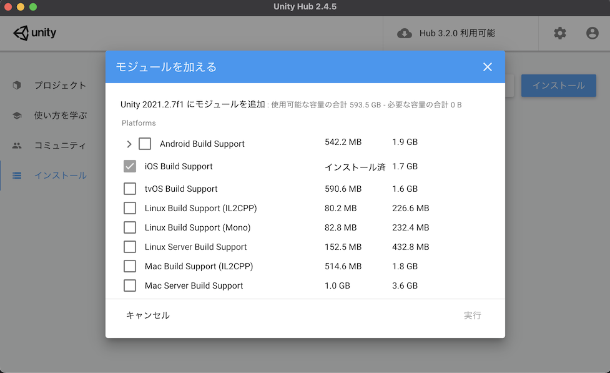The height and width of the screenshot is (373, 610).
Task: Click the 使い方を学ぶ graduation cap icon
Action: pos(17,116)
